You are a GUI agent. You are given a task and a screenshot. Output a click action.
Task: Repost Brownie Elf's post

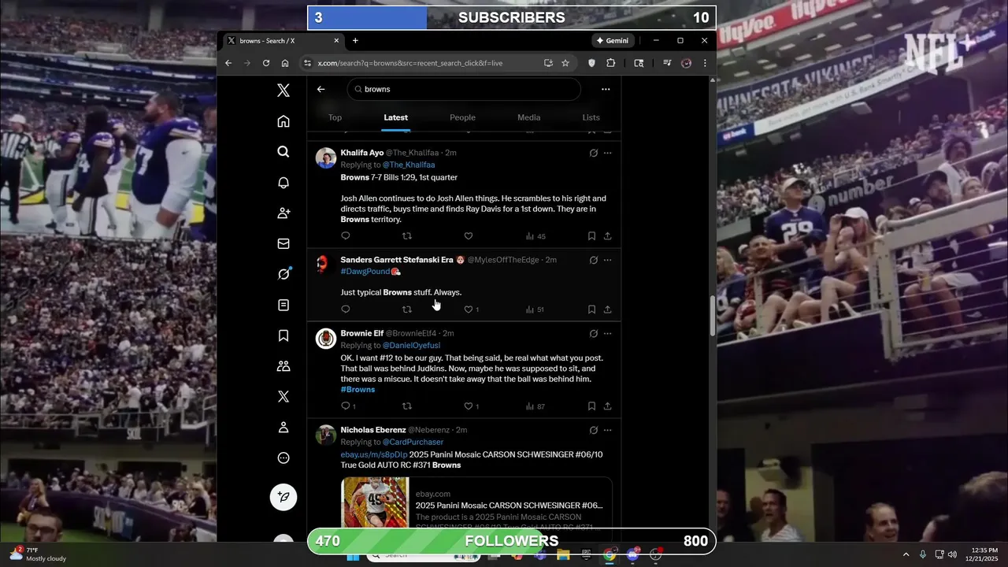tap(407, 406)
